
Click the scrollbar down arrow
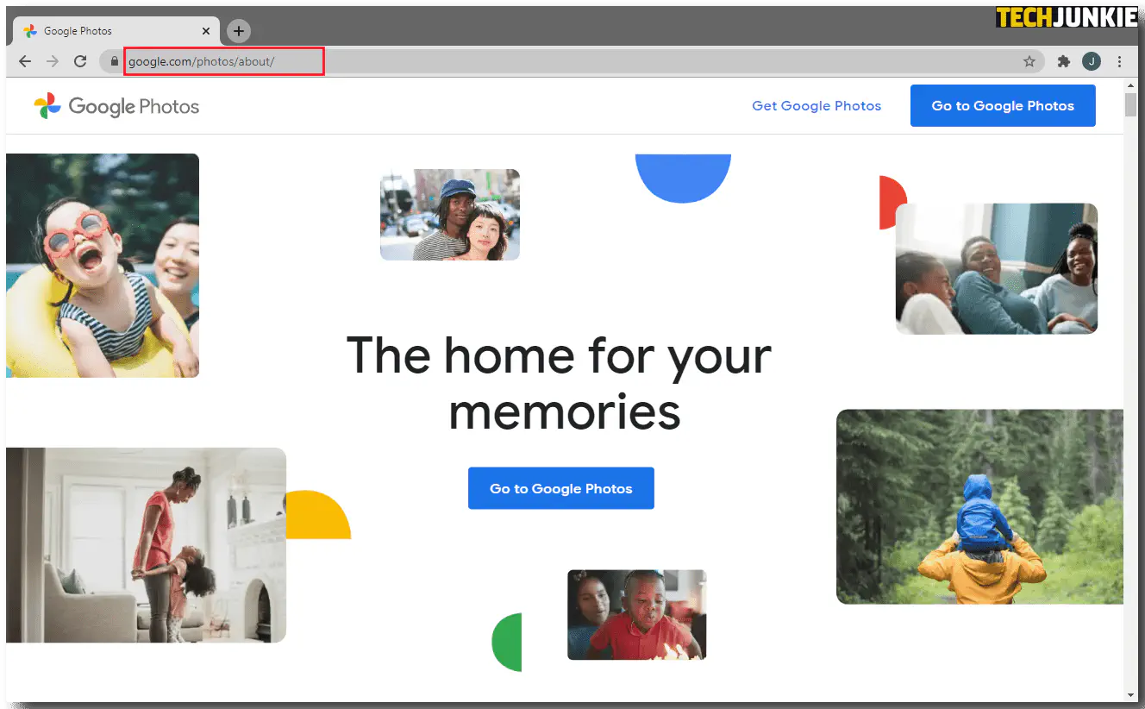pos(1130,694)
